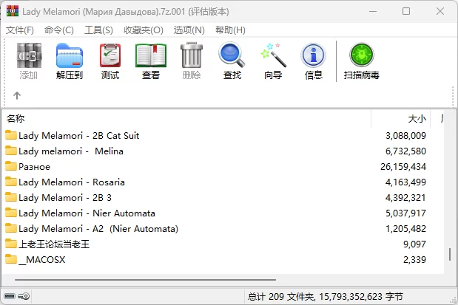Show archive 信息 (Info) icon
This screenshot has height=305, width=458.
coord(314,61)
